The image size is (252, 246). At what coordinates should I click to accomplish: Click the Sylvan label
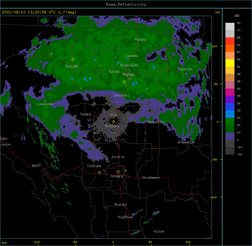click(x=114, y=72)
